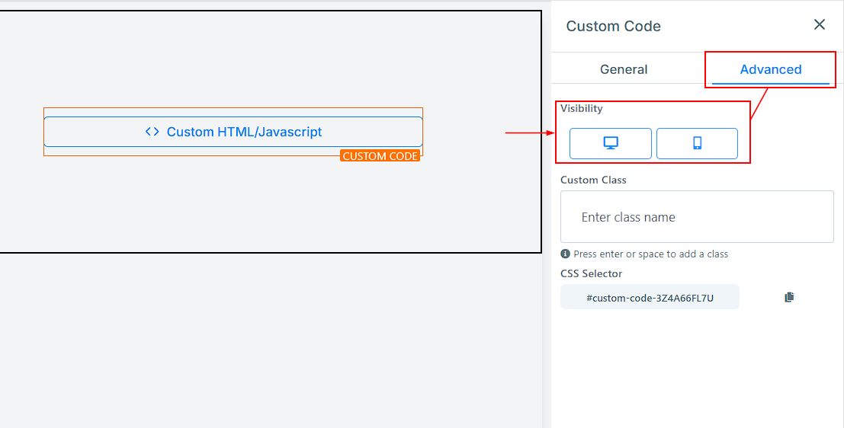
Task: Toggle desktop visibility monitor icon
Action: click(611, 143)
